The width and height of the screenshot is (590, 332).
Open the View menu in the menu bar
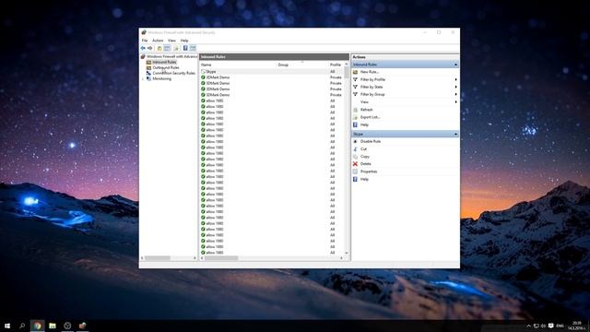point(171,41)
